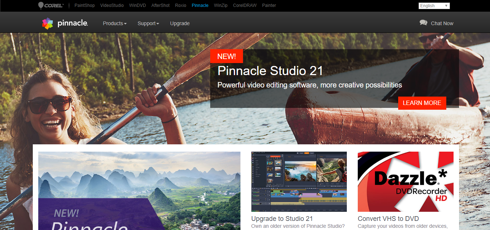The width and height of the screenshot is (490, 230).
Task: Click the Convert VHS to DVD link
Action: pyautogui.click(x=388, y=219)
